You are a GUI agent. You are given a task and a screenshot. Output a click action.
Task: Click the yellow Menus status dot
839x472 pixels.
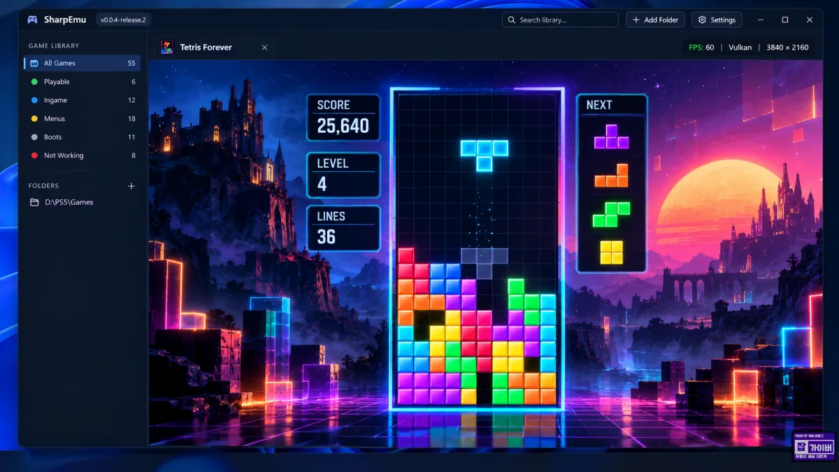coord(34,119)
